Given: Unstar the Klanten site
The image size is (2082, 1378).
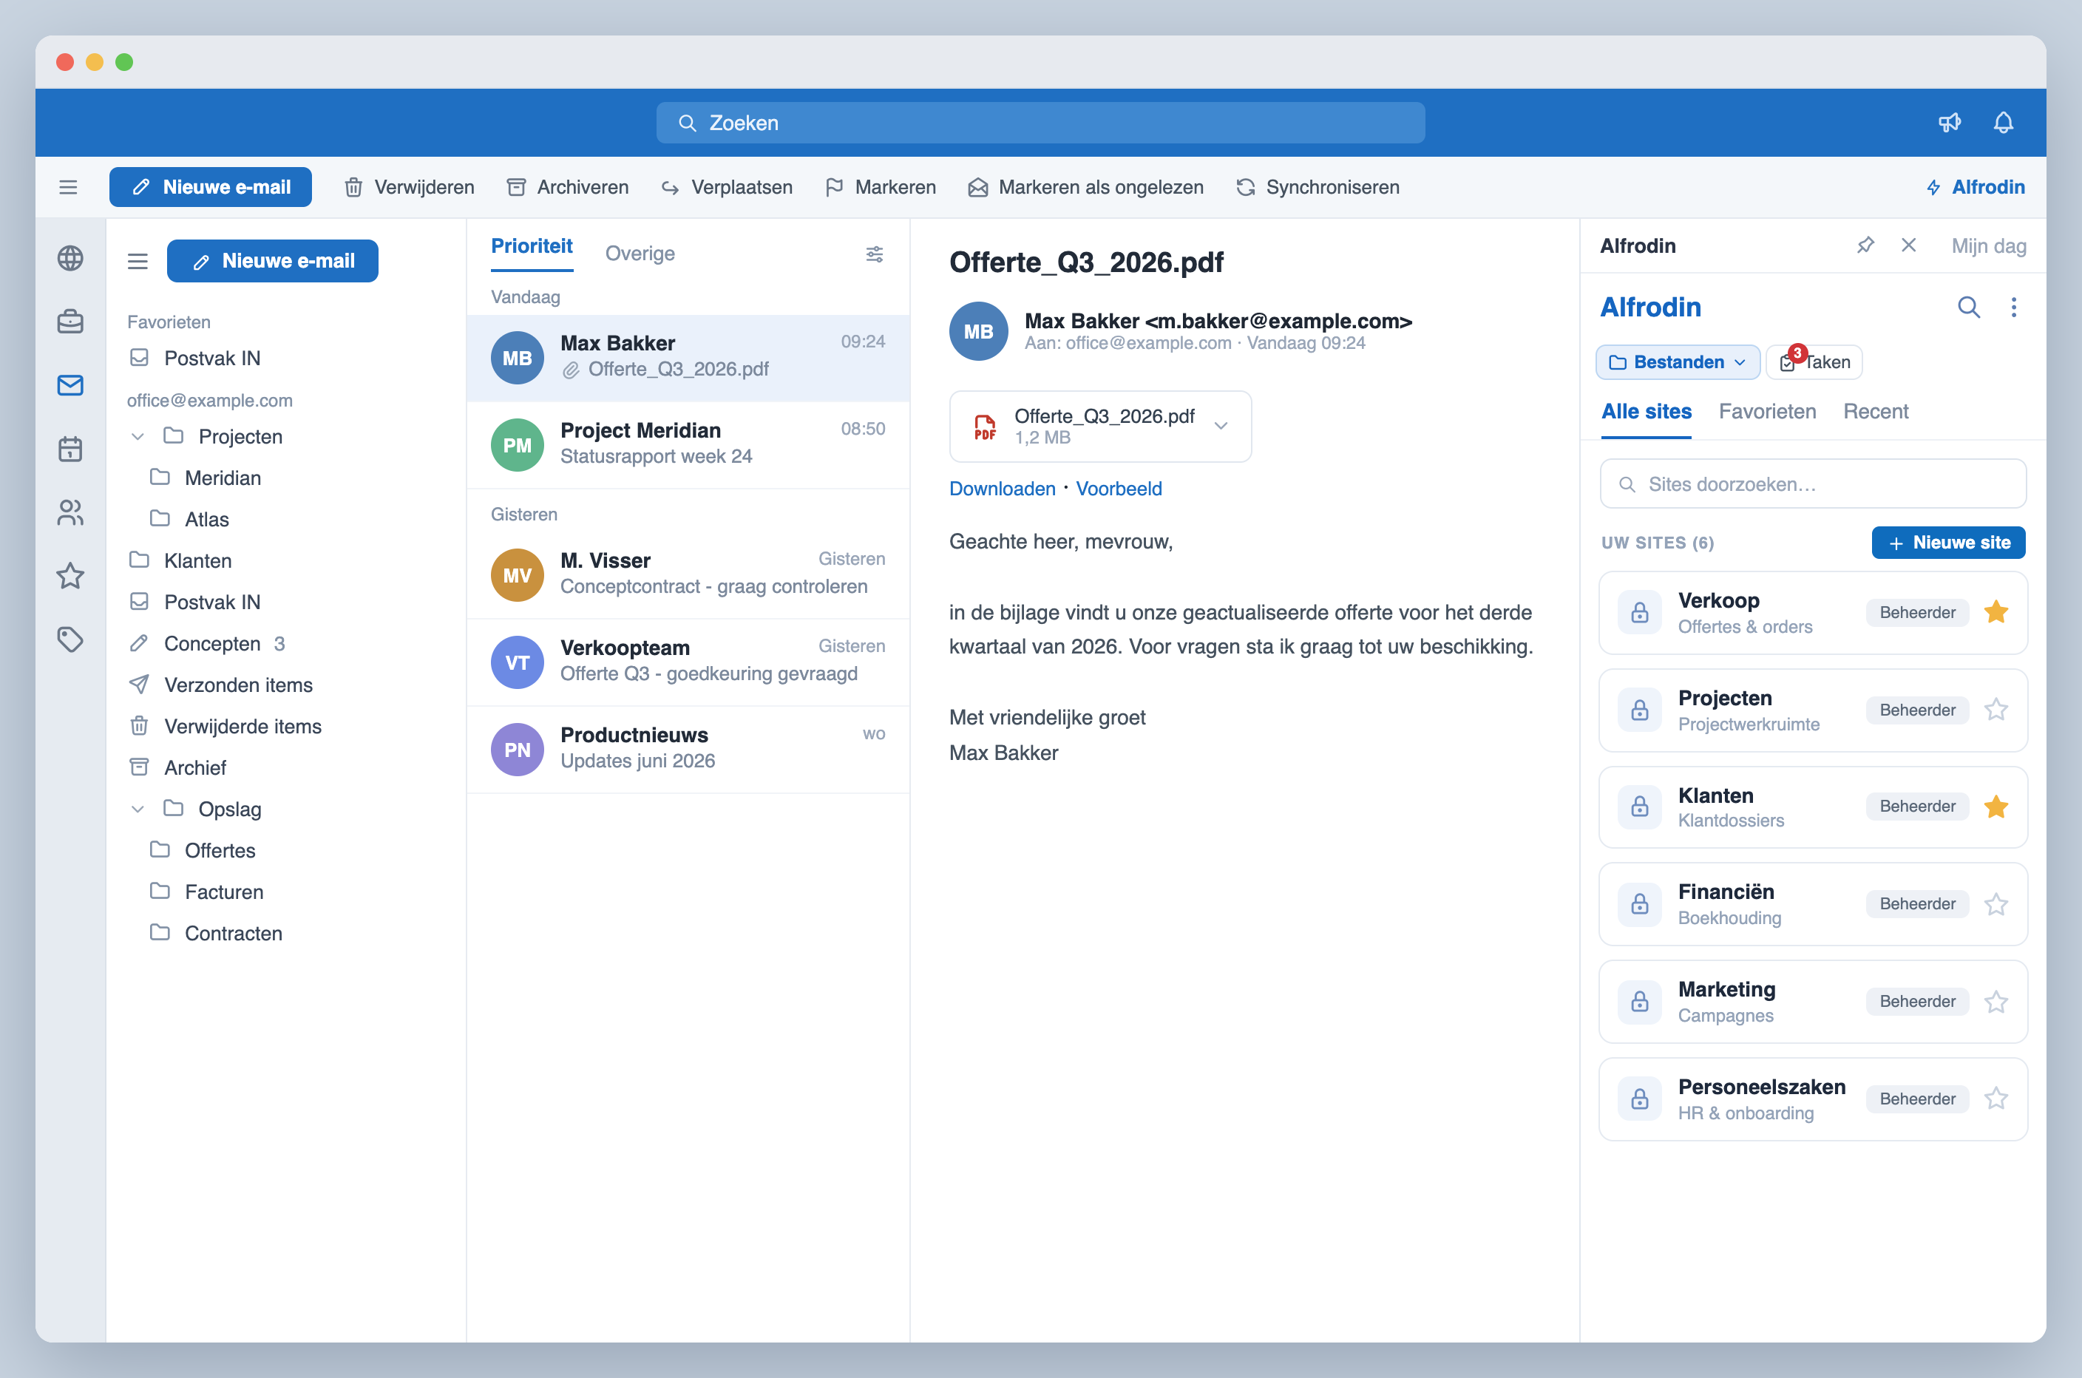Looking at the screenshot, I should (1996, 806).
